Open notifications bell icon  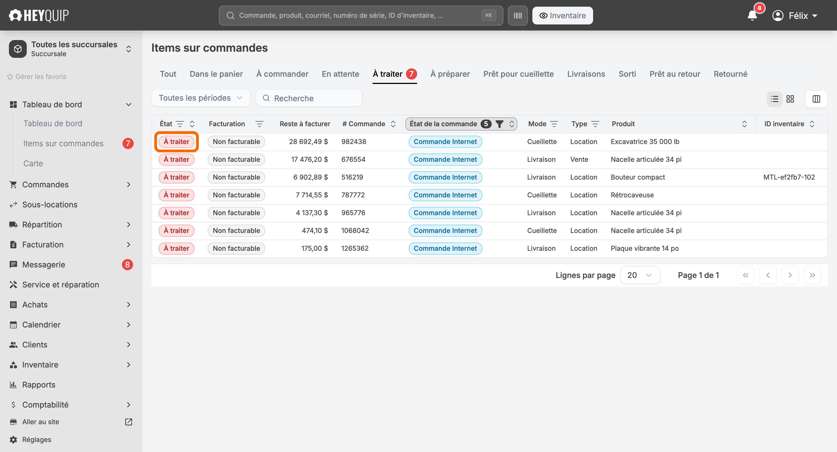point(752,15)
